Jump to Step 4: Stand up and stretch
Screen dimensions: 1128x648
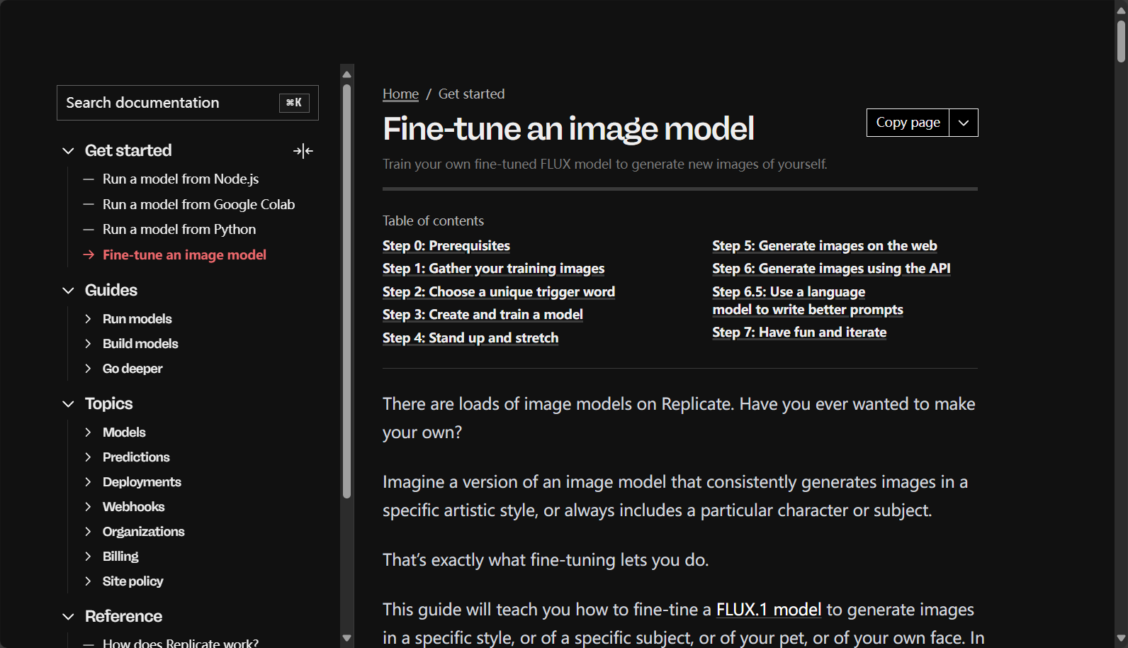pyautogui.click(x=470, y=338)
